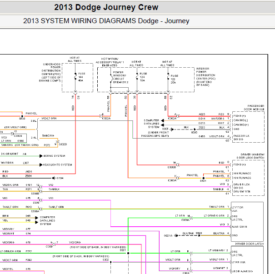The width and height of the screenshot is (275, 274).
Task: Click the P372 circuit code
Action: tap(47, 145)
